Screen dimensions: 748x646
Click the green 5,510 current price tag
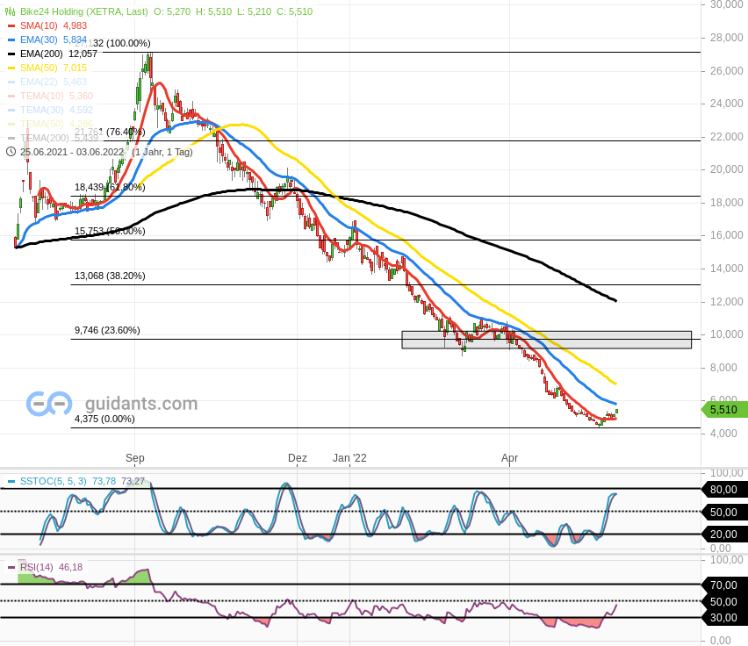coord(724,409)
